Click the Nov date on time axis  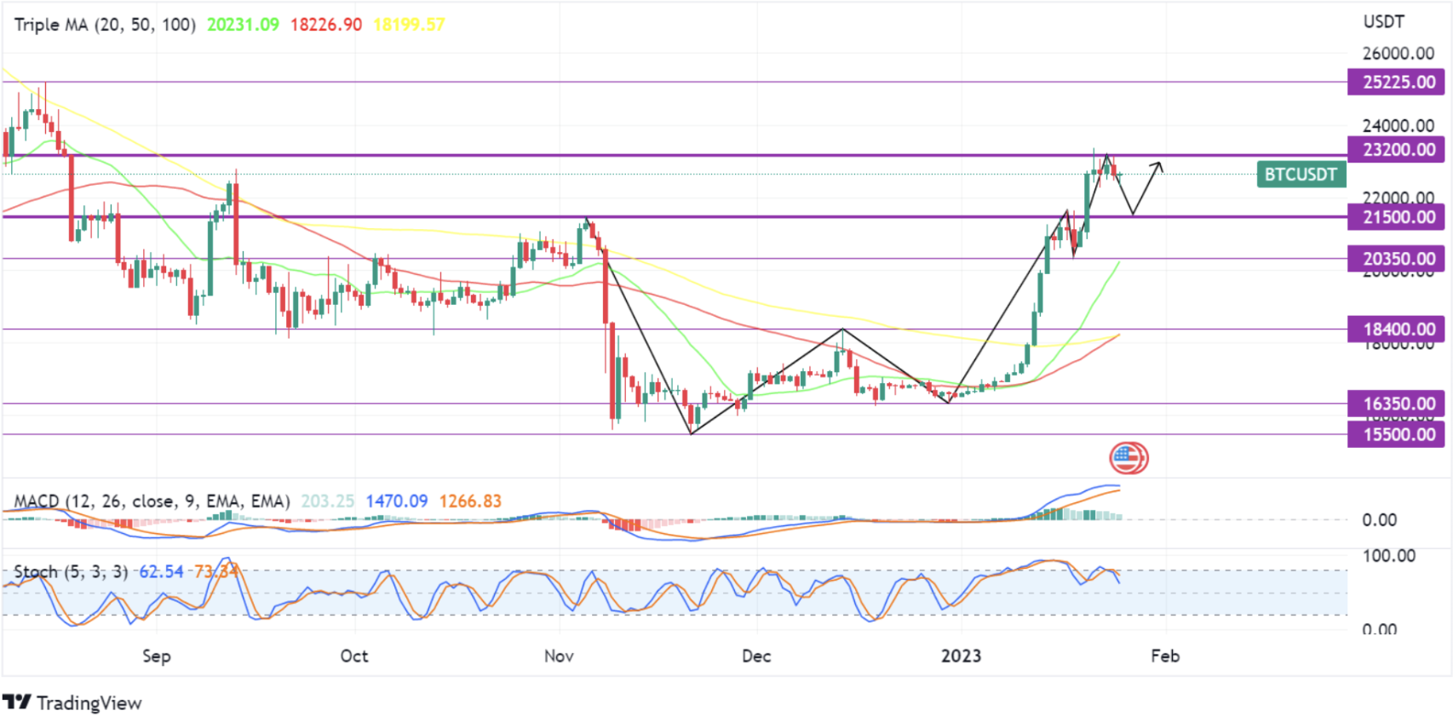(559, 656)
